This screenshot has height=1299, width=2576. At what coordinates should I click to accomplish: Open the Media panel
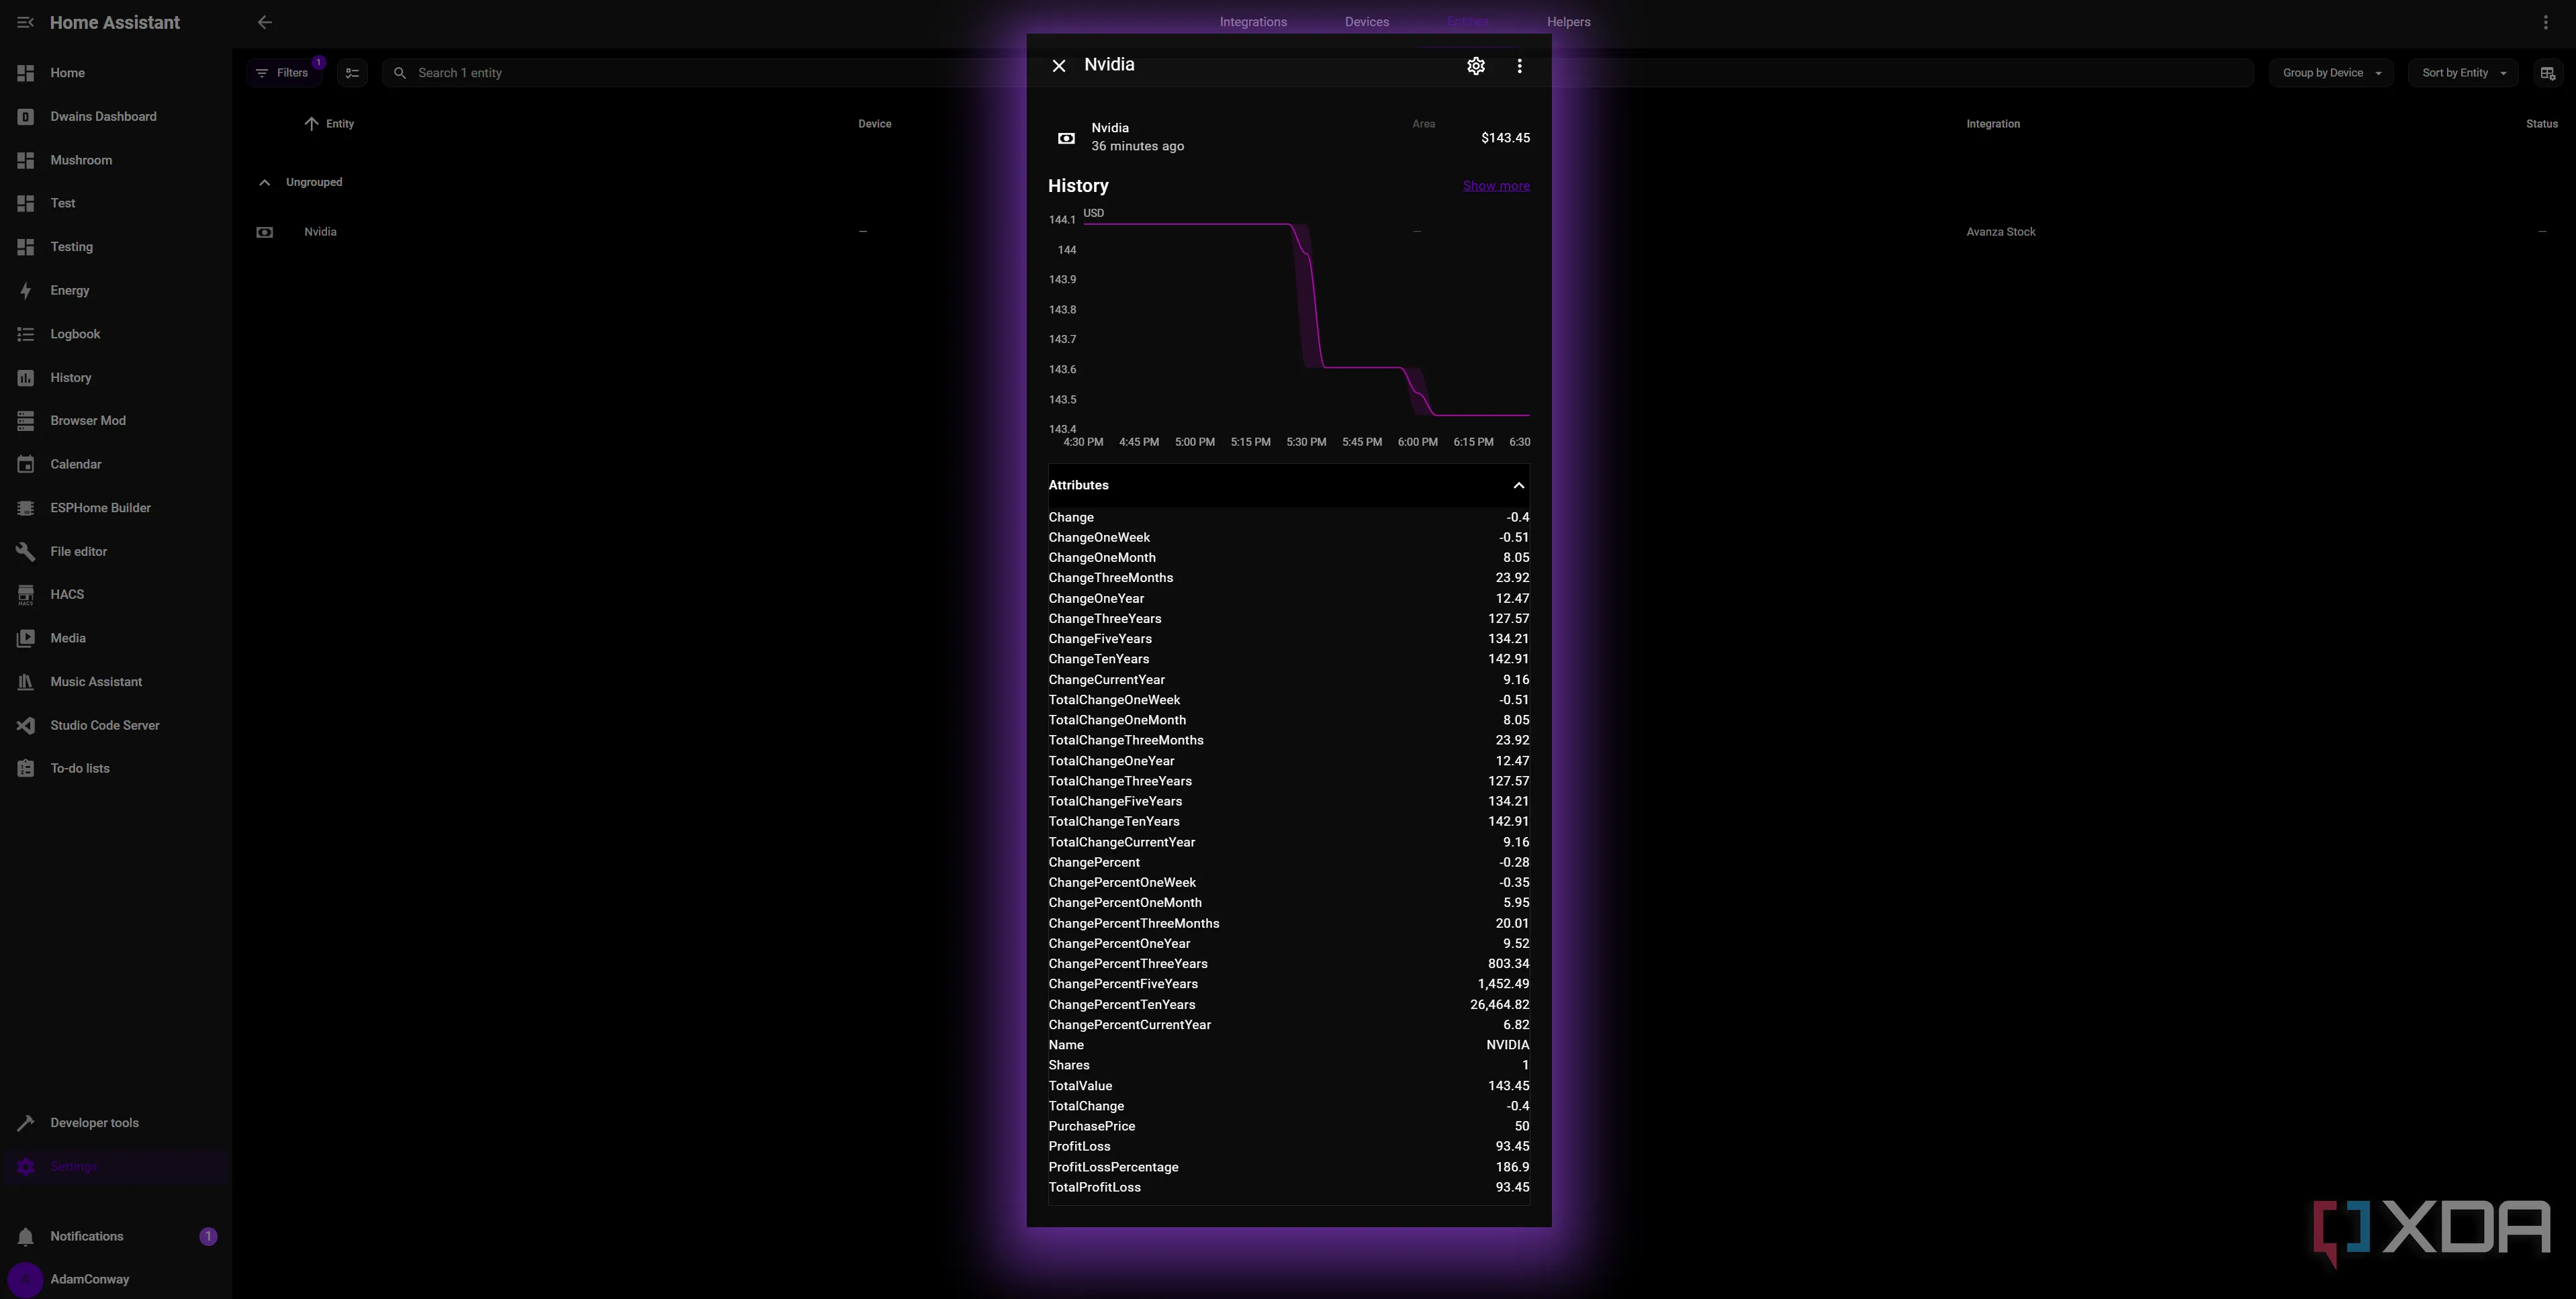[x=116, y=638]
